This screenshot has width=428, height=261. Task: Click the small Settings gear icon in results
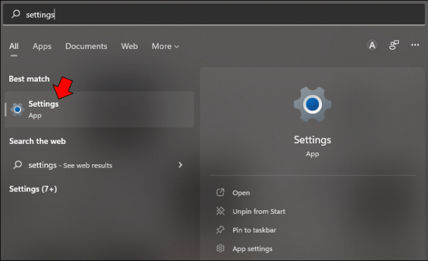[x=17, y=110]
